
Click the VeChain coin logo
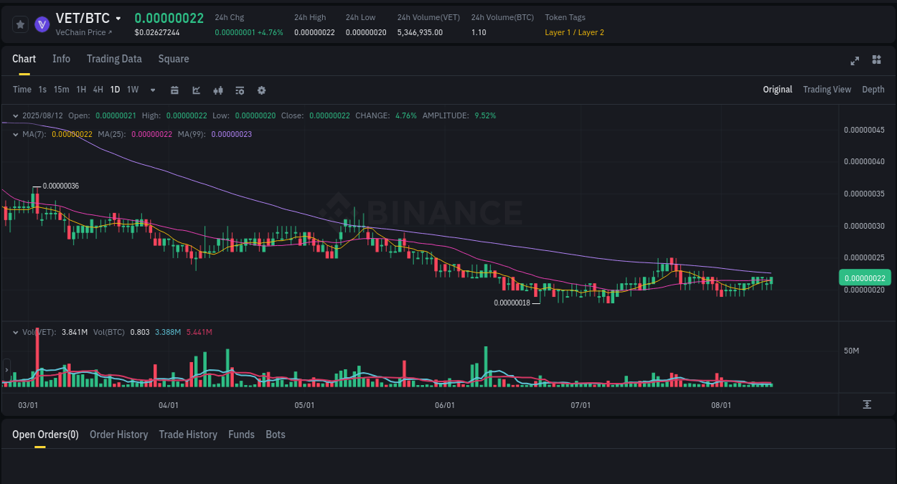42,24
